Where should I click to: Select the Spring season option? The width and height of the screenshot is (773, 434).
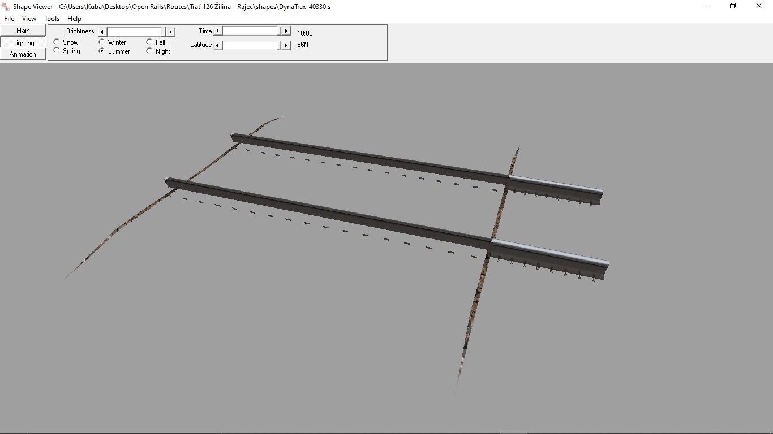point(57,51)
